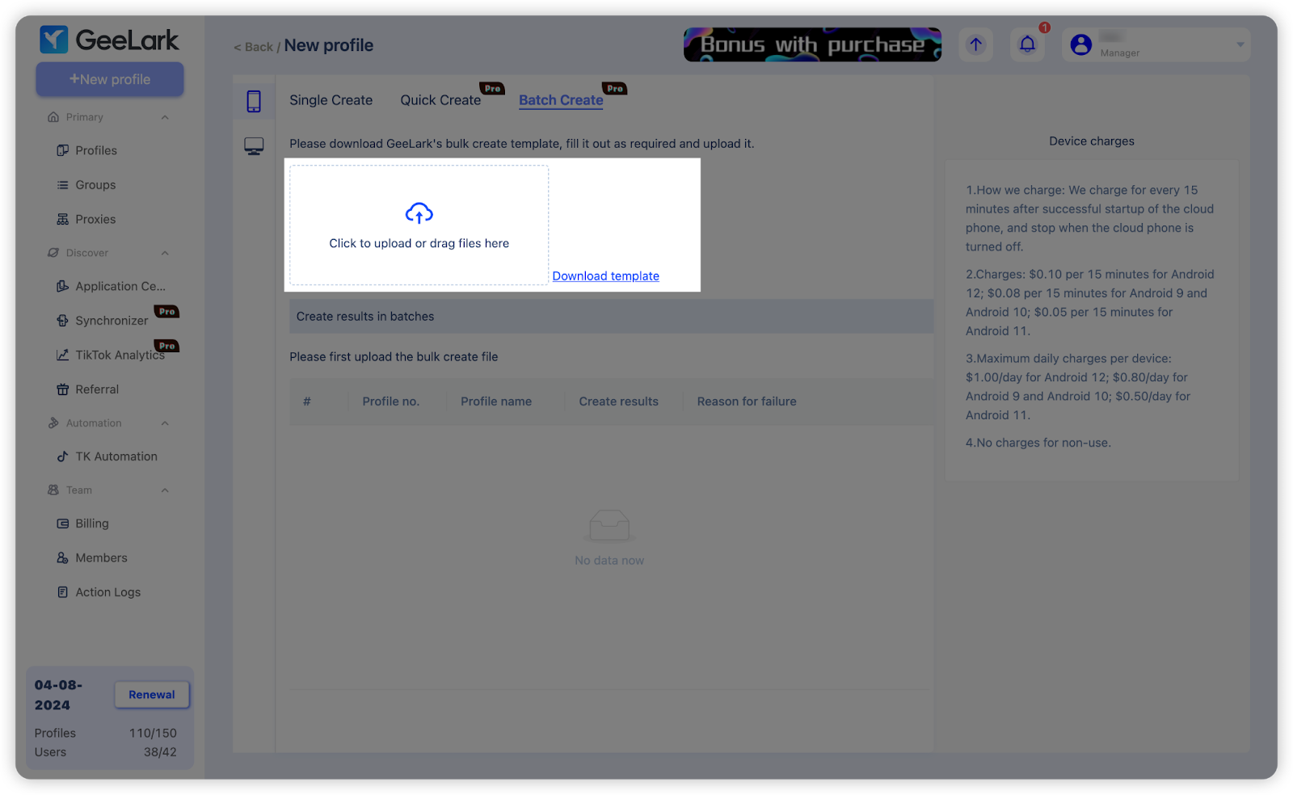The height and width of the screenshot is (795, 1293).
Task: Click the Reason for failure column header
Action: pos(747,402)
